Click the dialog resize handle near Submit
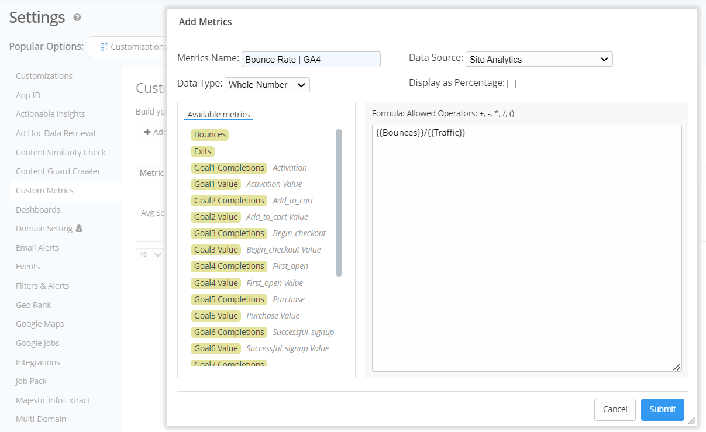 coord(691,420)
